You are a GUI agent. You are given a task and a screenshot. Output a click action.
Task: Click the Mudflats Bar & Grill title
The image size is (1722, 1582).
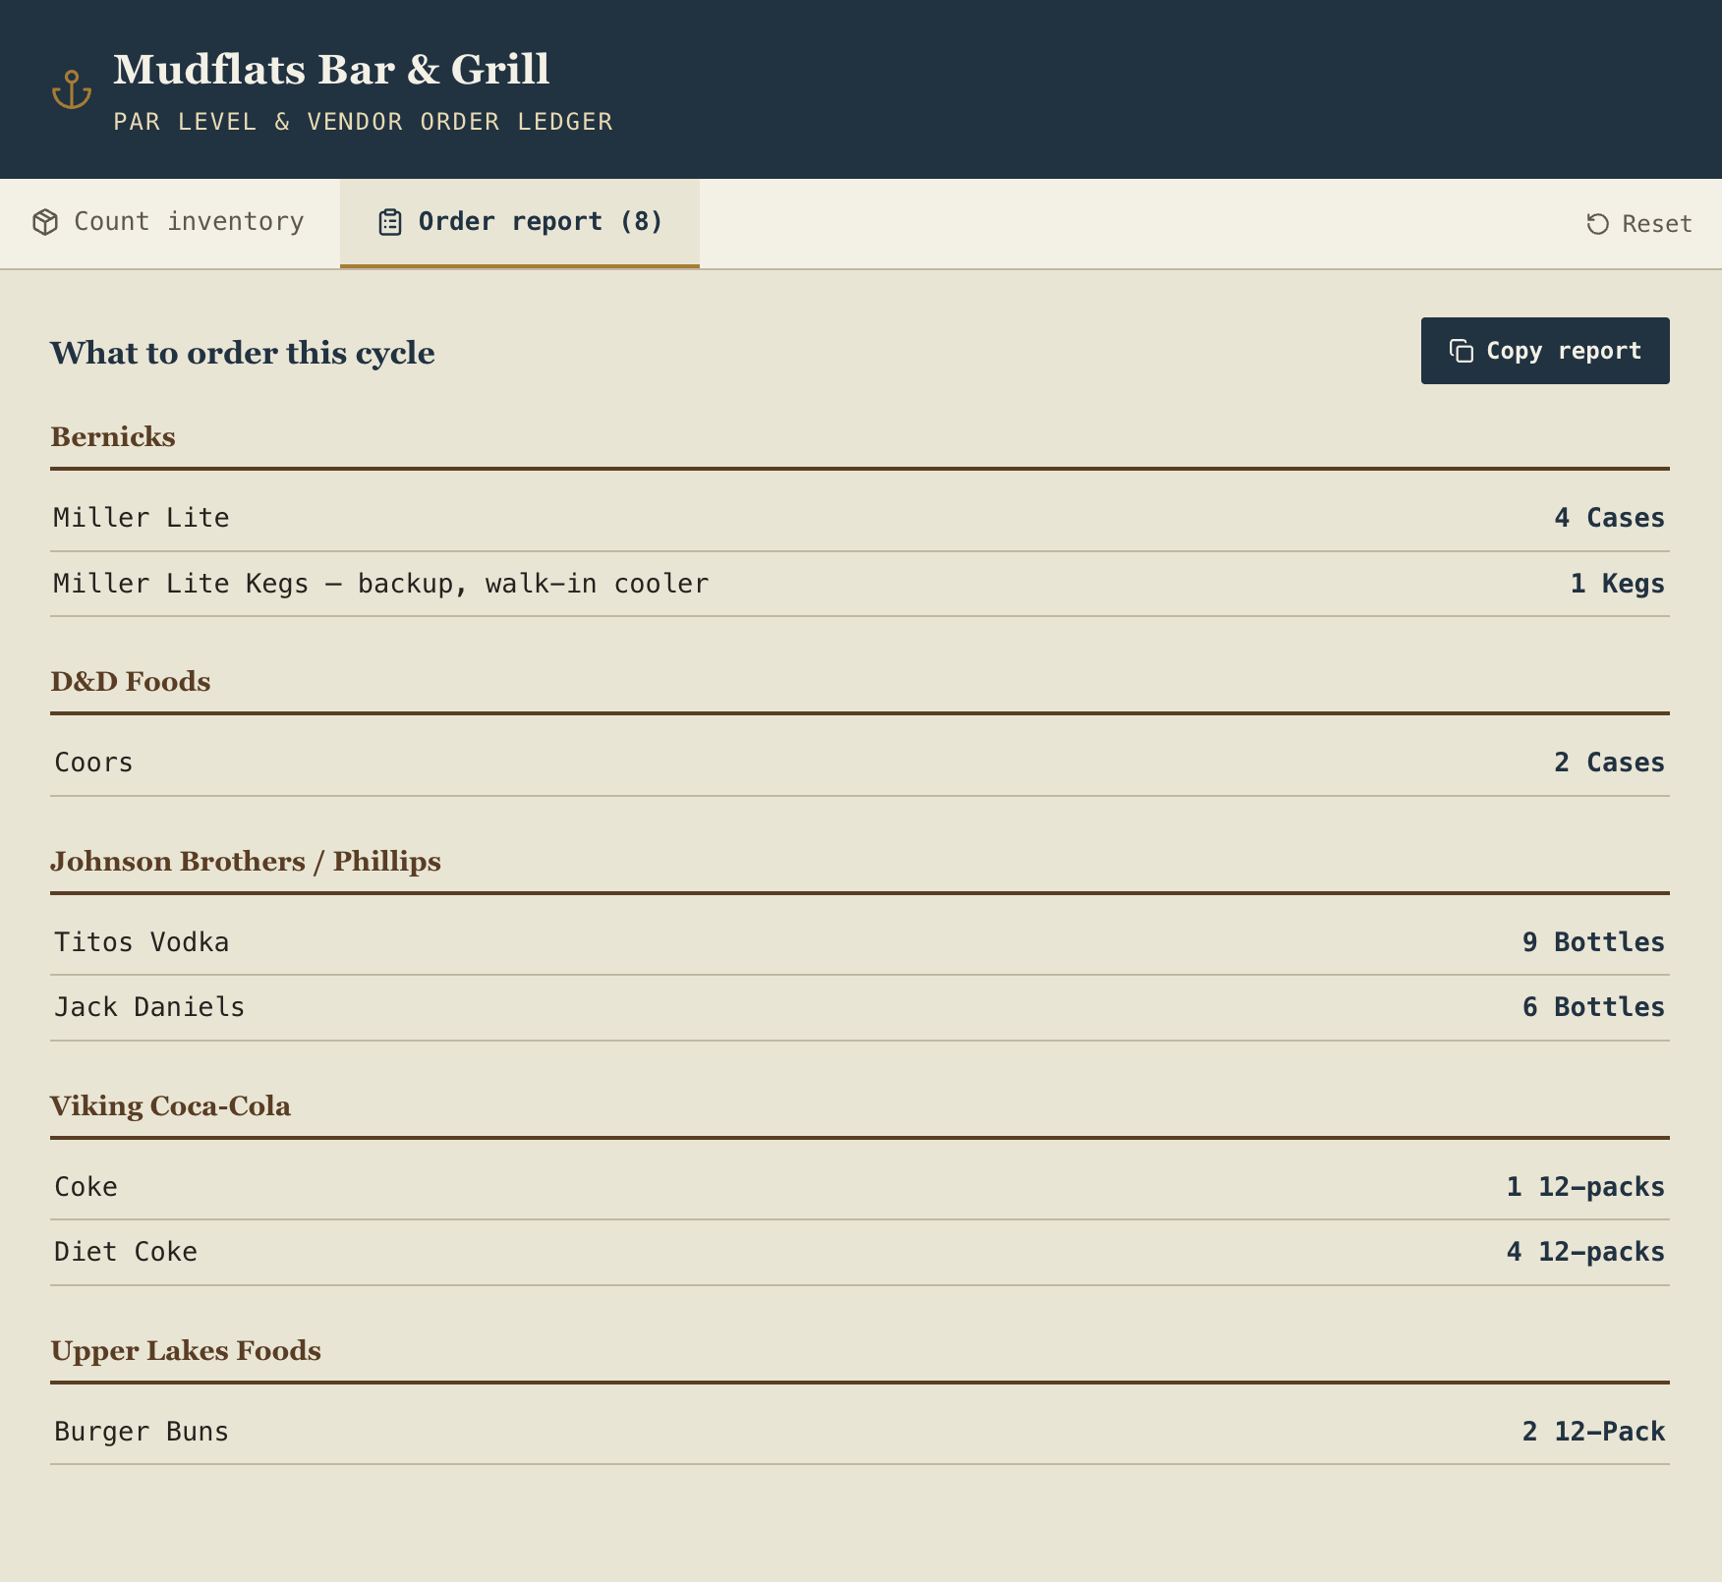pos(331,70)
